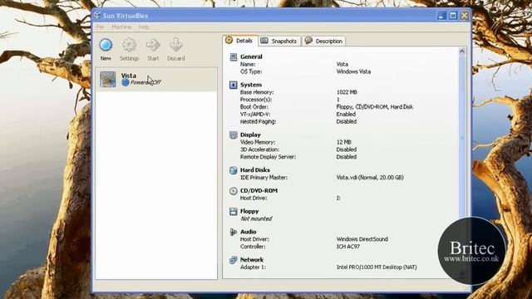Click the 'Windows DirectSound' host driver value
The image size is (532, 299).
pos(362,239)
